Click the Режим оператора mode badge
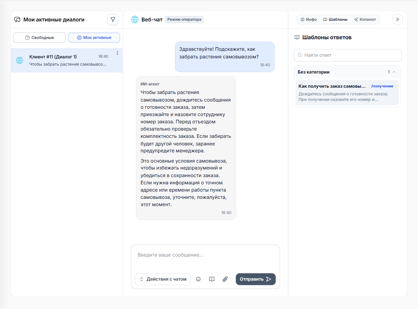418x309 pixels. point(184,19)
